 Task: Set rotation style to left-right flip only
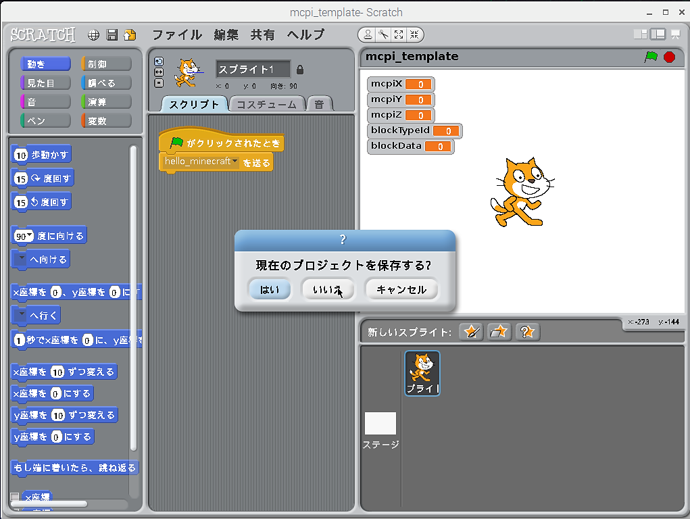(x=159, y=72)
